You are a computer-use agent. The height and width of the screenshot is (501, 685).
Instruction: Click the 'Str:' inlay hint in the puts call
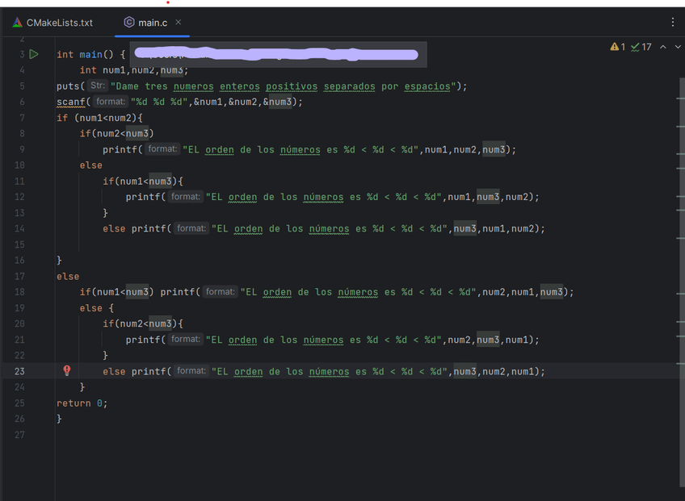click(x=97, y=86)
